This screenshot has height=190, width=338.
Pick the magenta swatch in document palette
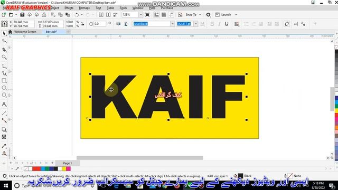coord(69,169)
